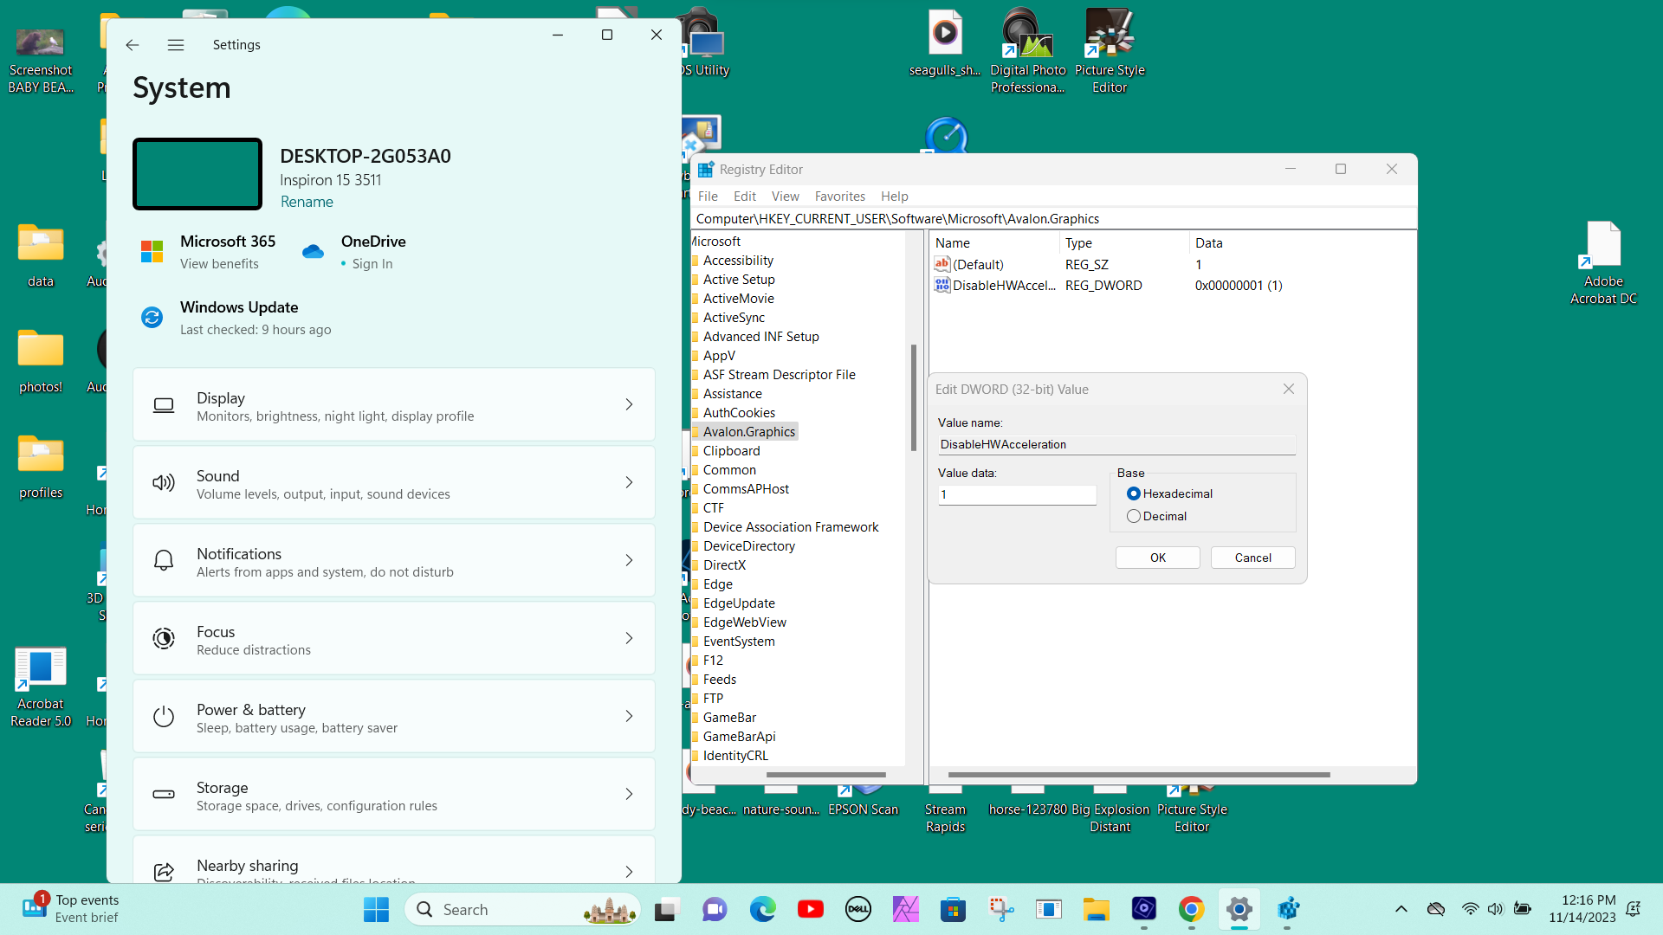This screenshot has width=1663, height=935.
Task: Click the Settings back arrow icon
Action: 132,45
